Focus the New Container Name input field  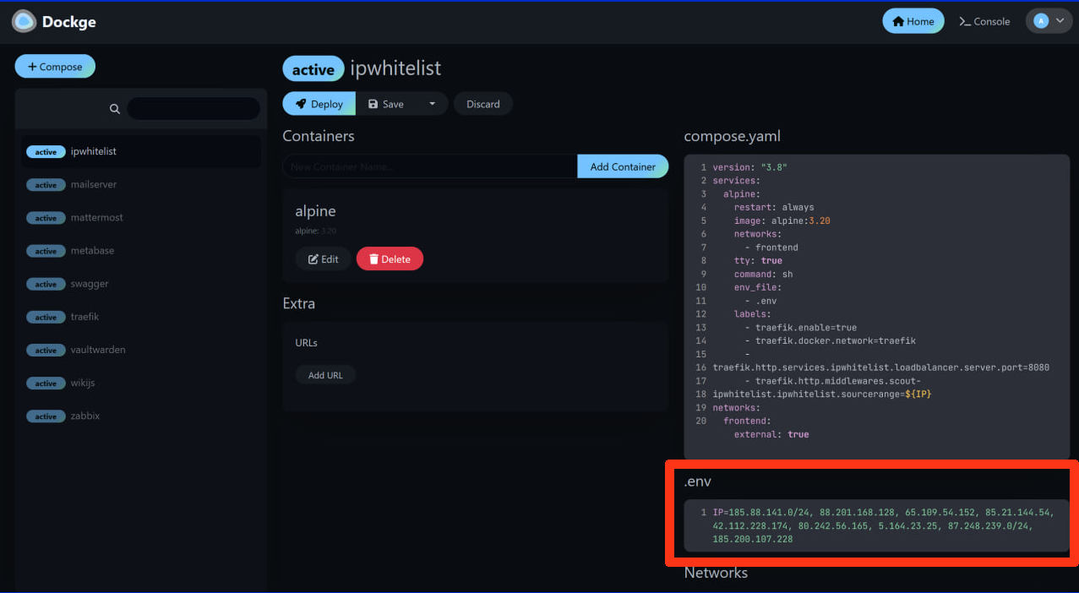click(x=429, y=166)
